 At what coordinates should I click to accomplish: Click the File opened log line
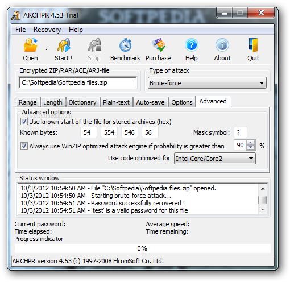click(x=118, y=188)
